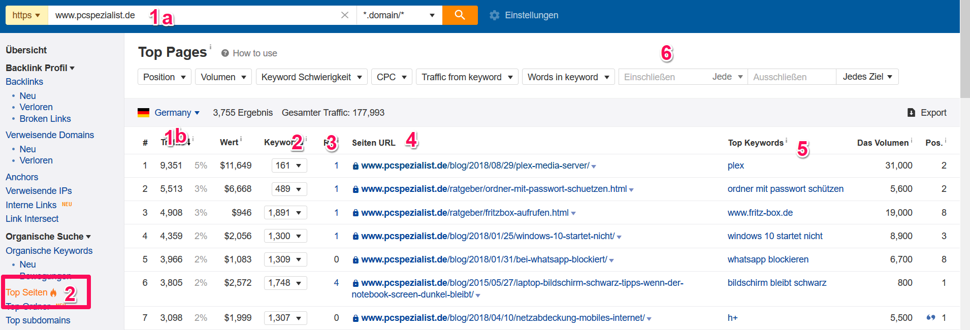The width and height of the screenshot is (970, 330).
Task: Click keyword whatsapp blockieren
Action: point(768,259)
